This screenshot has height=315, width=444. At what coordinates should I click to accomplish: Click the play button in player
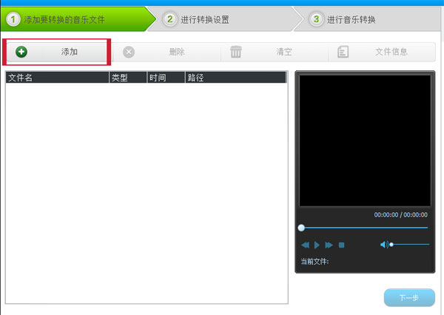click(317, 245)
